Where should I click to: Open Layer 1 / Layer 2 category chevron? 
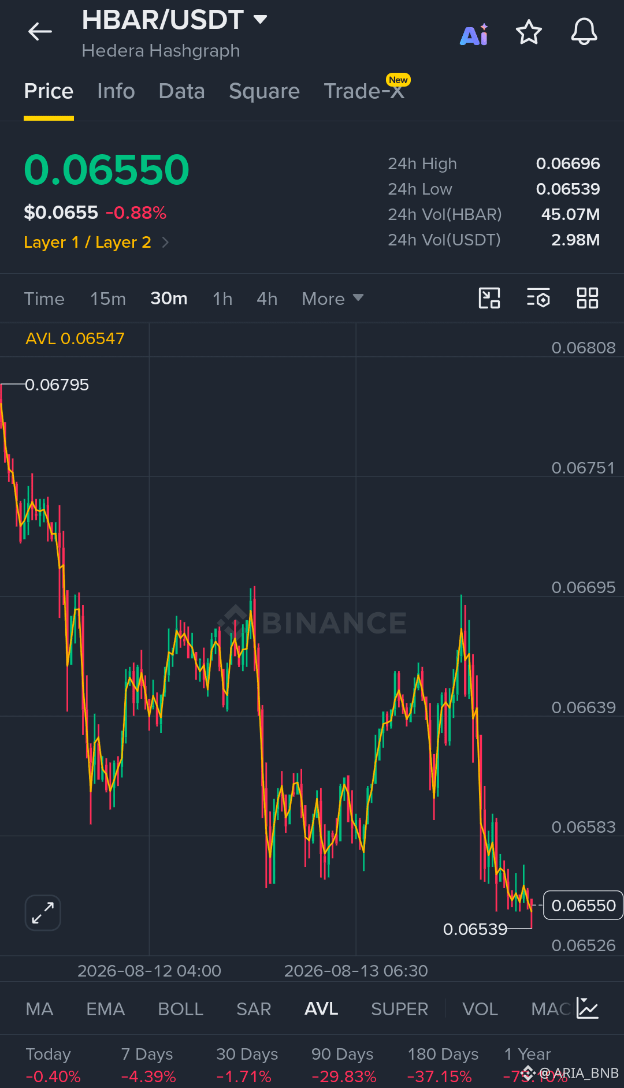click(x=165, y=242)
